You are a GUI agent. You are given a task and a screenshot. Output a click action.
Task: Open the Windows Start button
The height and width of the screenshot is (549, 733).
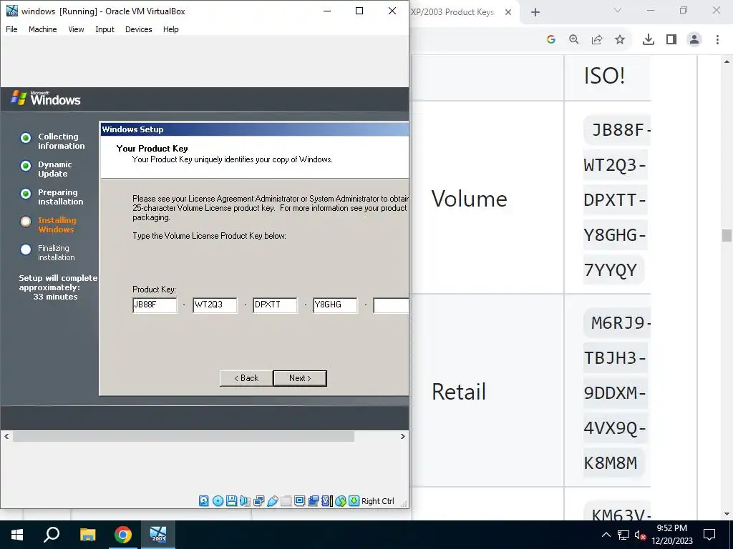[x=17, y=535]
